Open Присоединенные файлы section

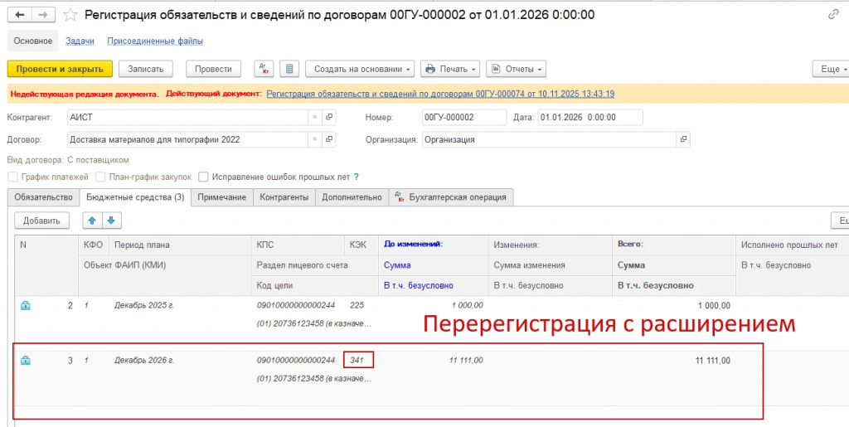[155, 41]
